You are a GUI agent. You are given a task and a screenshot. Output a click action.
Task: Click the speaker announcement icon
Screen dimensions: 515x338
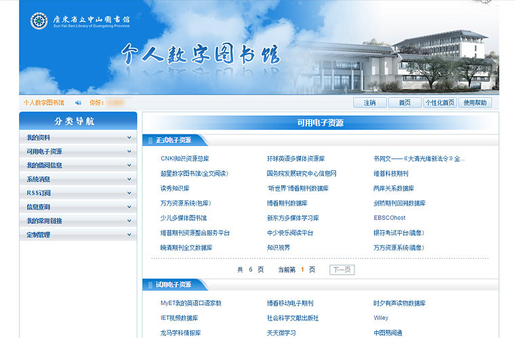pyautogui.click(x=78, y=103)
